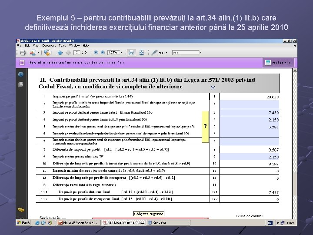Open the Document menu
The height and width of the screenshot is (235, 313).
49,46
